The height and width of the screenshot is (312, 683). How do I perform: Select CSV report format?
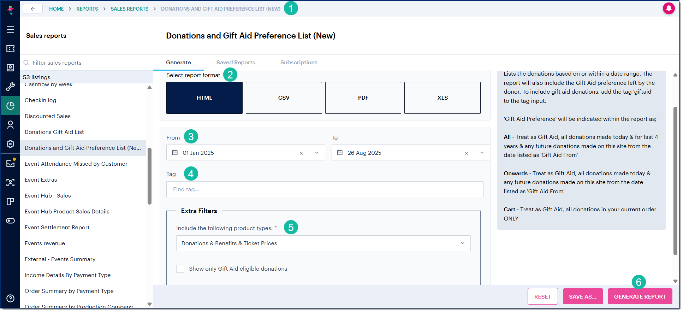(284, 98)
